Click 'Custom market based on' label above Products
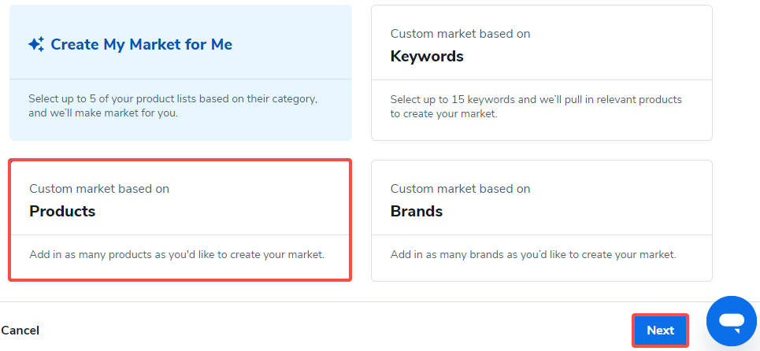Viewport: 760px width, 351px height. [x=99, y=189]
